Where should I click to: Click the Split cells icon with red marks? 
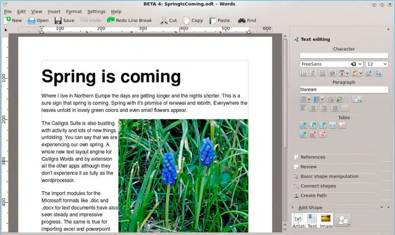342,125
